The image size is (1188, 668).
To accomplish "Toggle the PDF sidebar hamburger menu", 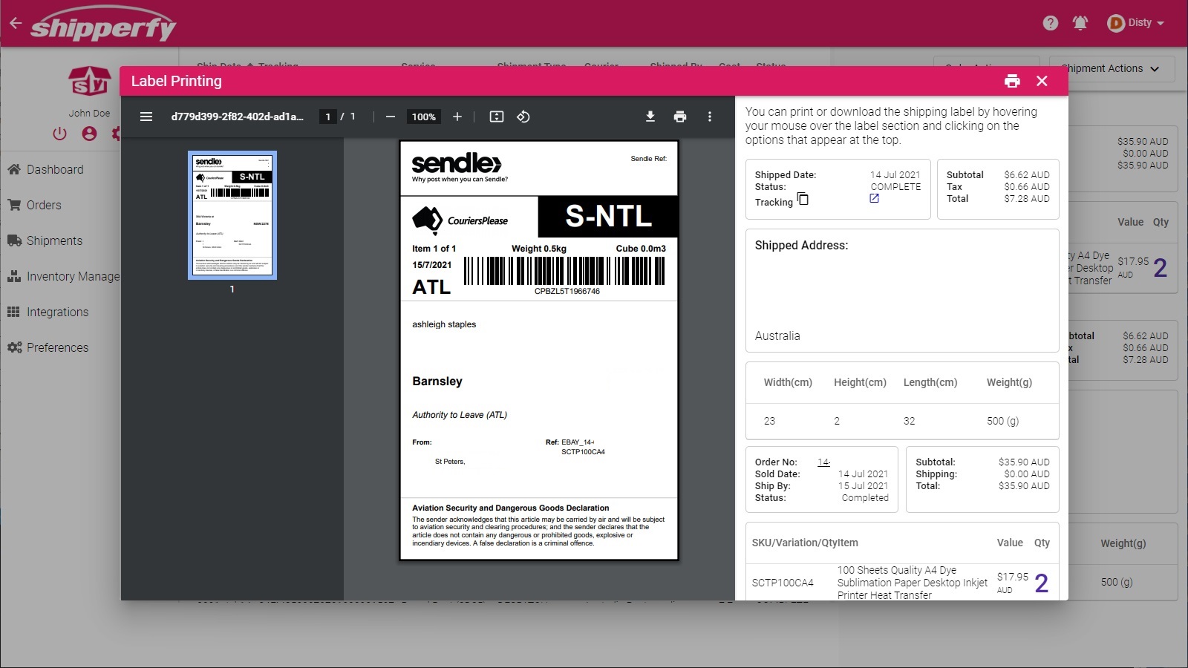I will tap(146, 117).
